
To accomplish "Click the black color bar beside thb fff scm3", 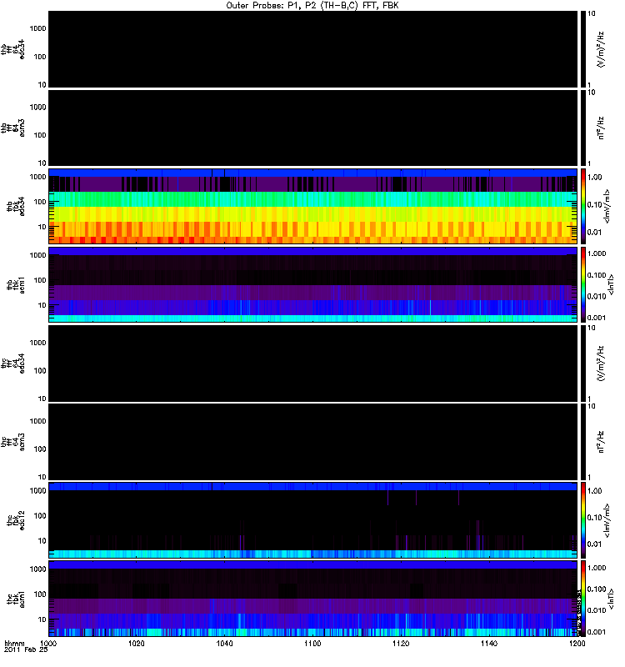I will (583, 128).
